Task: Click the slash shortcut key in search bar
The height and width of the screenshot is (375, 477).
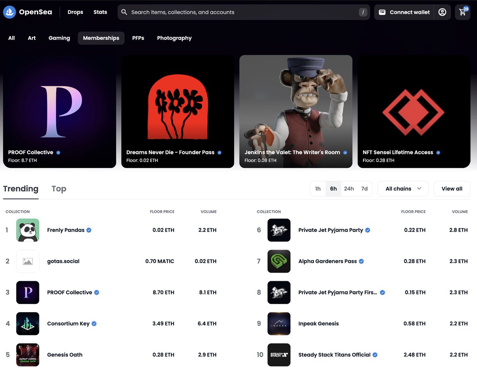Action: tap(363, 12)
